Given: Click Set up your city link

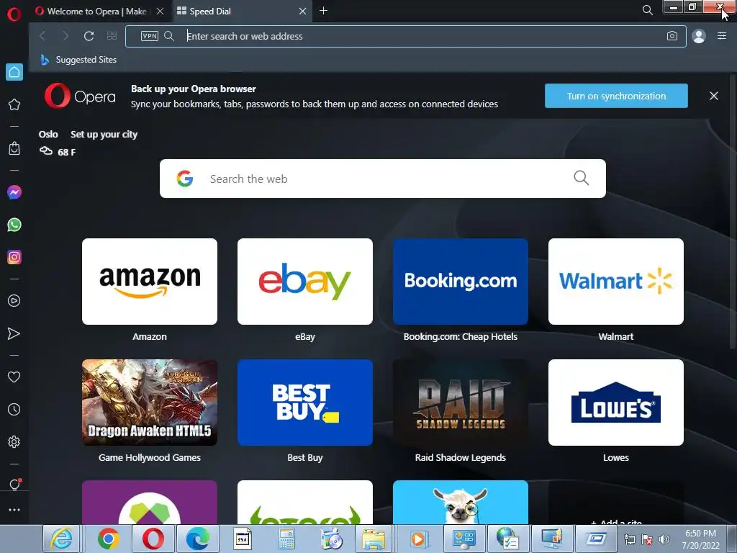Looking at the screenshot, I should [x=104, y=135].
